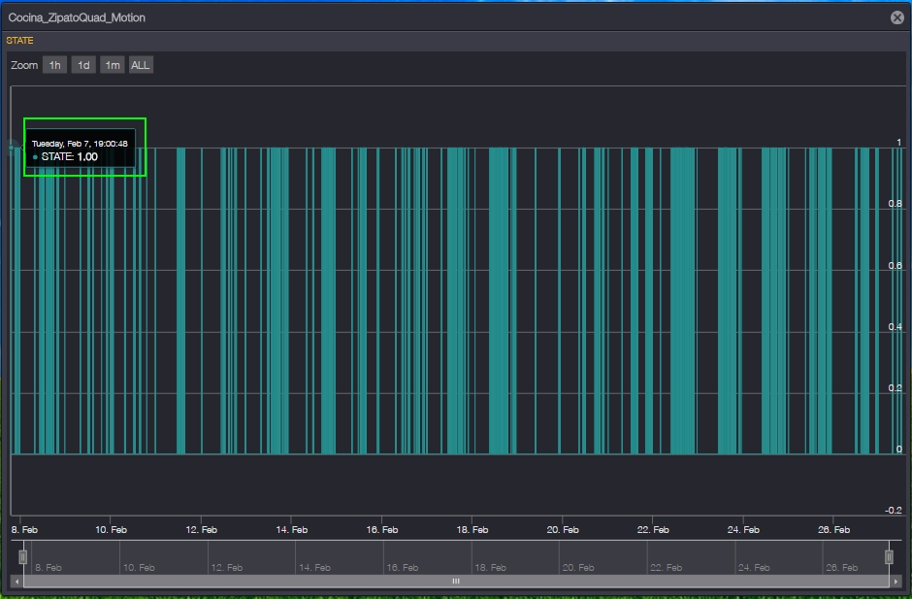Click the 20. Feb x-axis label

coord(563,530)
